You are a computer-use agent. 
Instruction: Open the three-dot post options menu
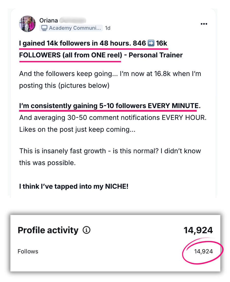click(204, 24)
